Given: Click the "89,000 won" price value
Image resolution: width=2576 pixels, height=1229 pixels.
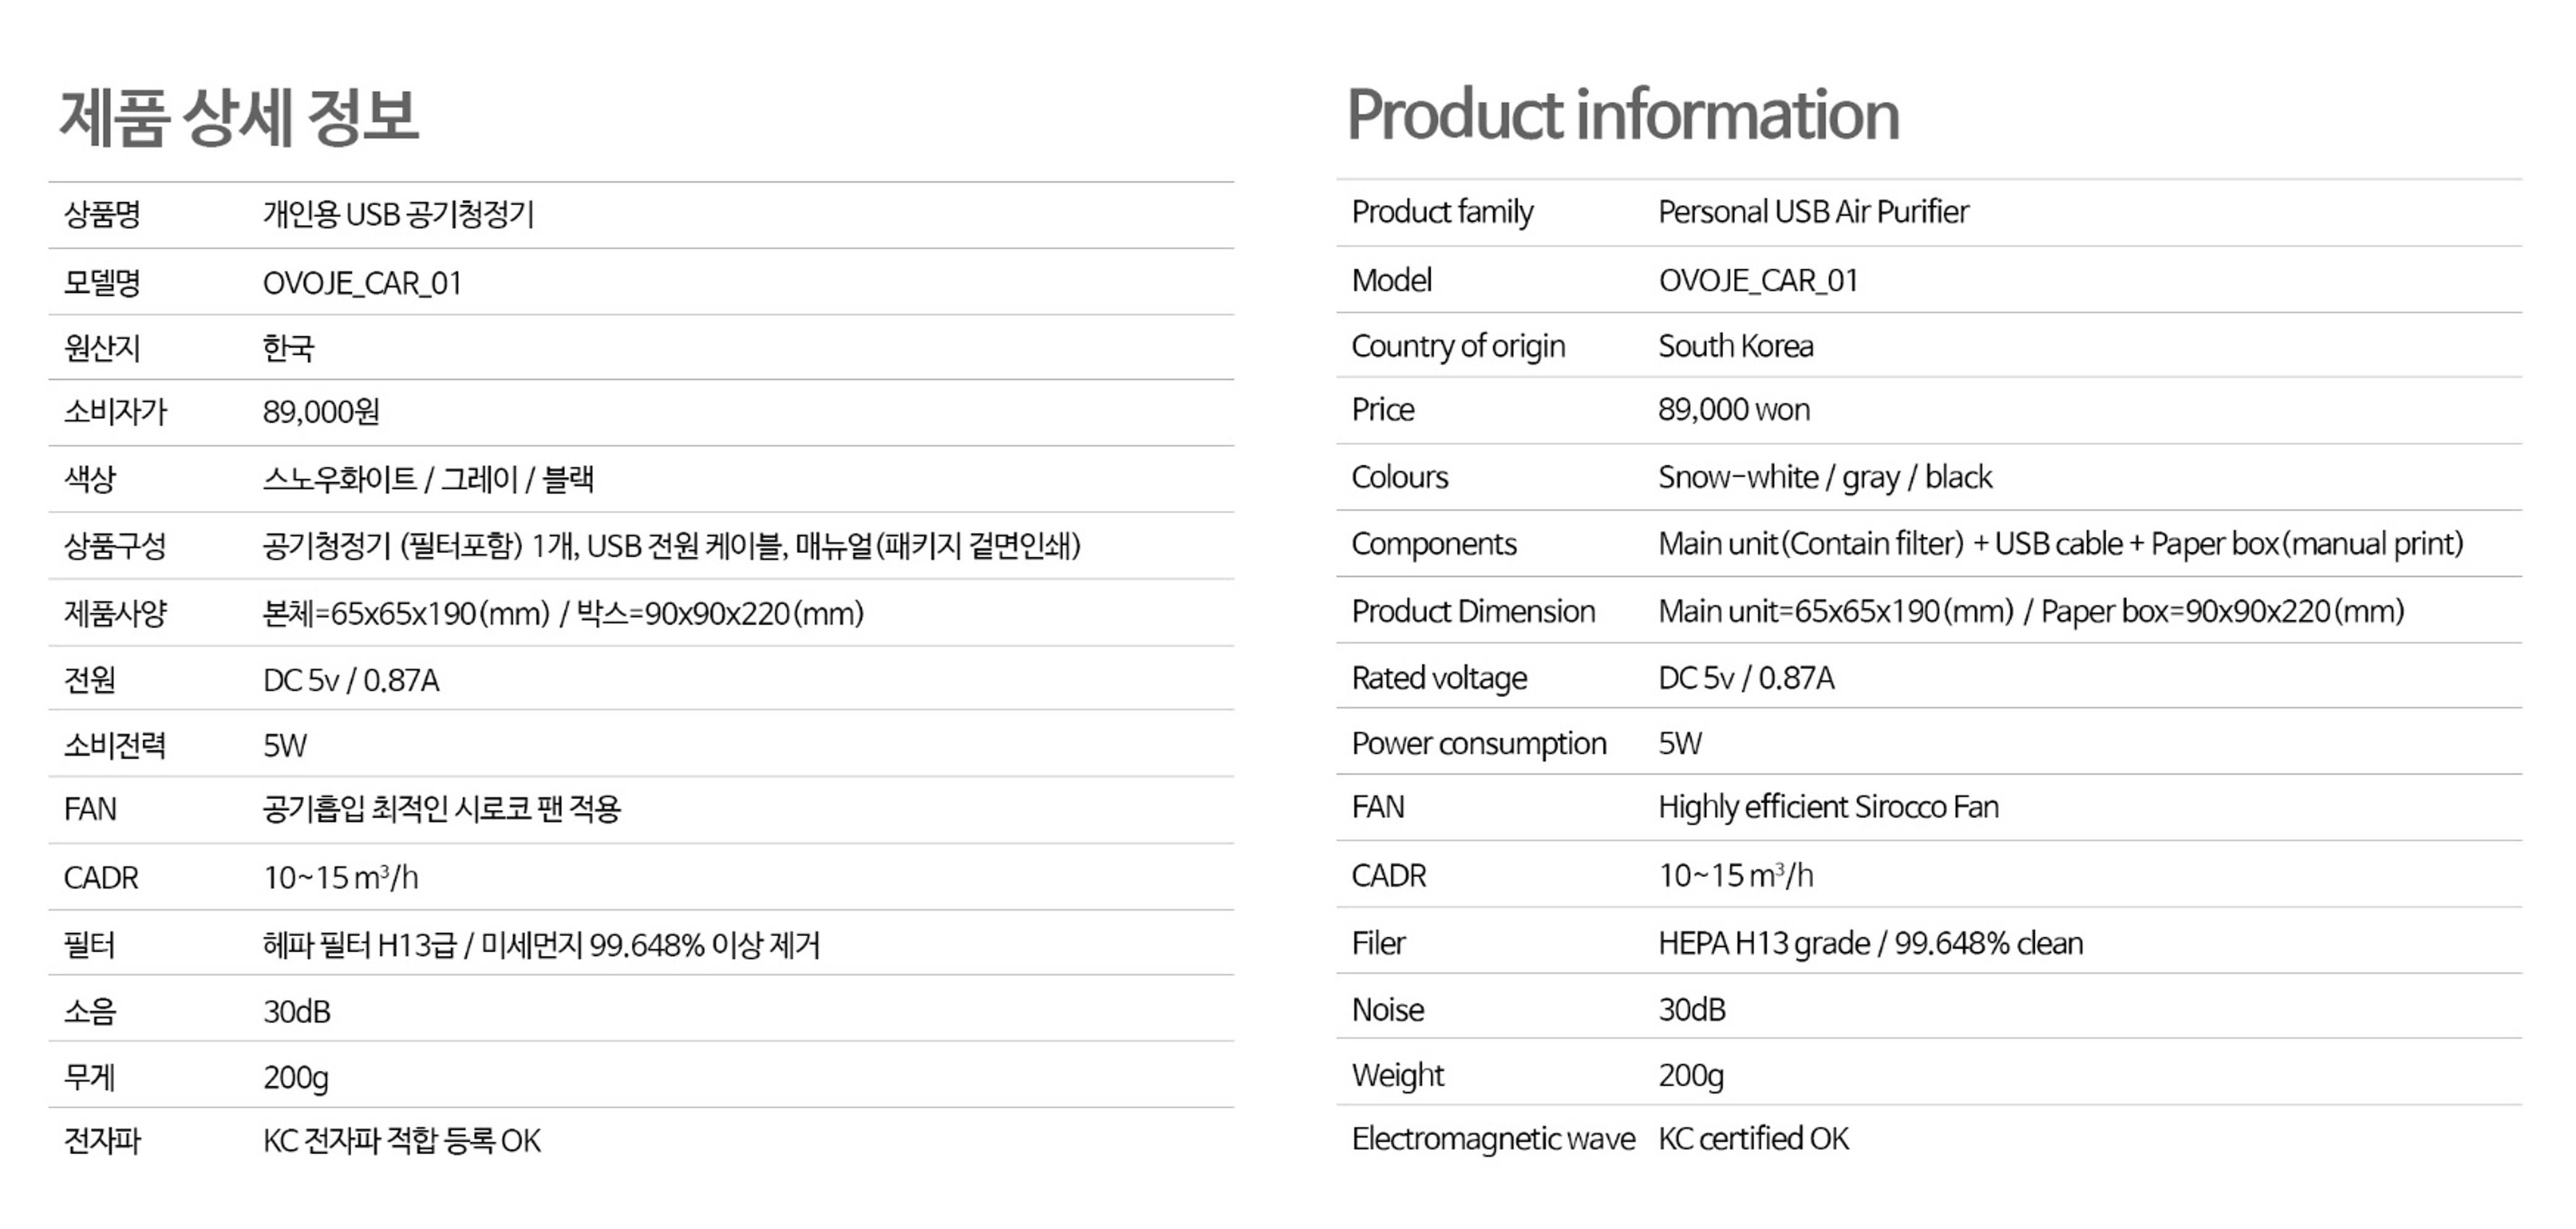Looking at the screenshot, I should [1734, 410].
